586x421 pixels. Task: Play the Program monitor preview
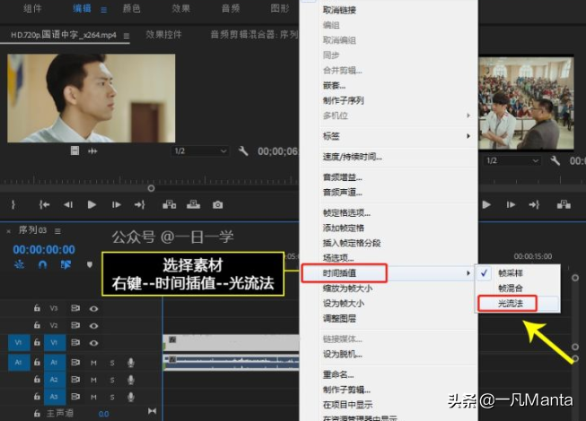point(486,205)
